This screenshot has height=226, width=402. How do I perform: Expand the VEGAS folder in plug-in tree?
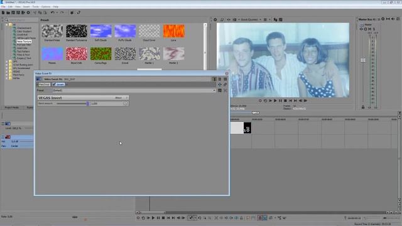click(x=7, y=72)
